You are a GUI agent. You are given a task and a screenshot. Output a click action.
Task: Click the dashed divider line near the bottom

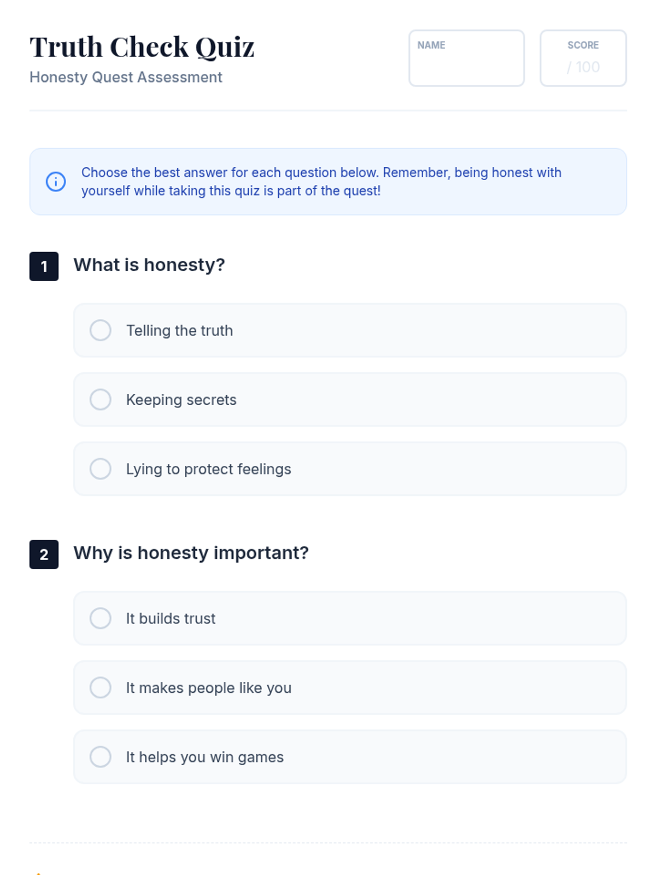tap(328, 843)
